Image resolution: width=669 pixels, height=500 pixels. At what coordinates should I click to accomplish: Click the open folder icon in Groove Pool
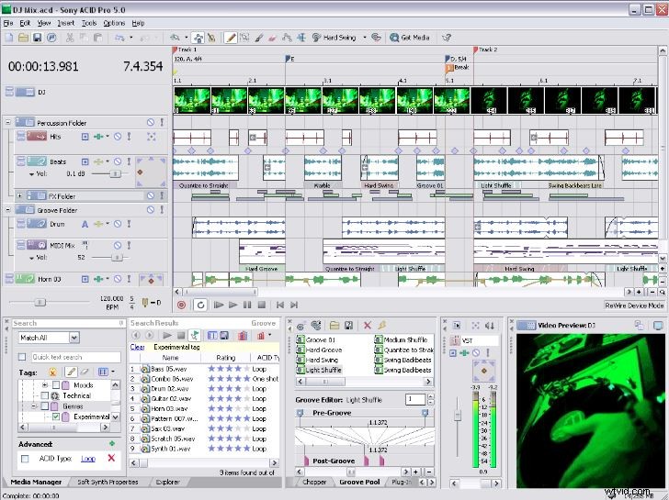[334, 326]
